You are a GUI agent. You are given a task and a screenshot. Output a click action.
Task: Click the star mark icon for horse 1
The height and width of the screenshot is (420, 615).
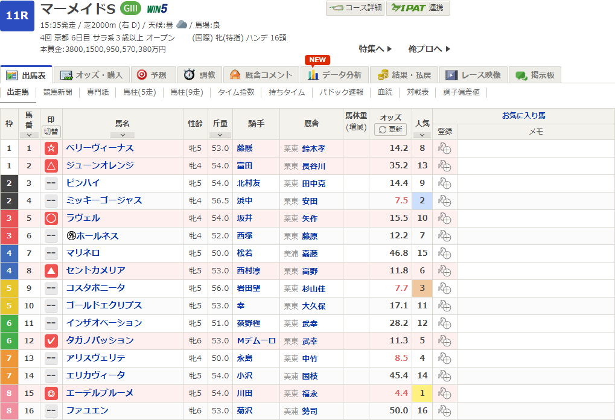[51, 148]
